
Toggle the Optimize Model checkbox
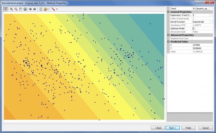tap(194, 28)
